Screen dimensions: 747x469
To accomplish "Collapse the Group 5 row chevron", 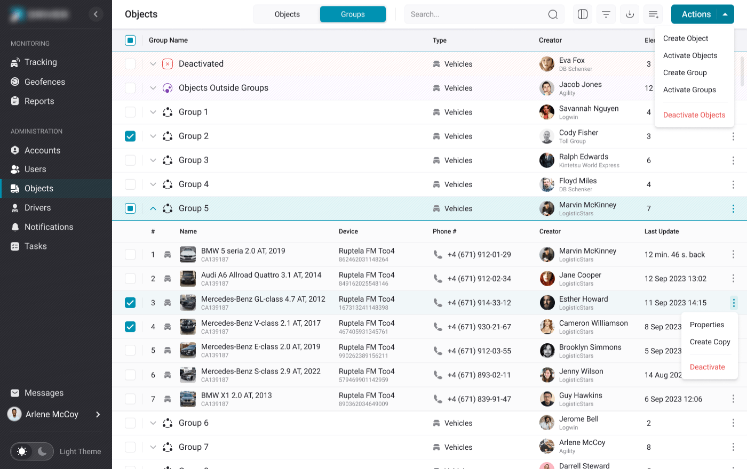I will pyautogui.click(x=153, y=209).
